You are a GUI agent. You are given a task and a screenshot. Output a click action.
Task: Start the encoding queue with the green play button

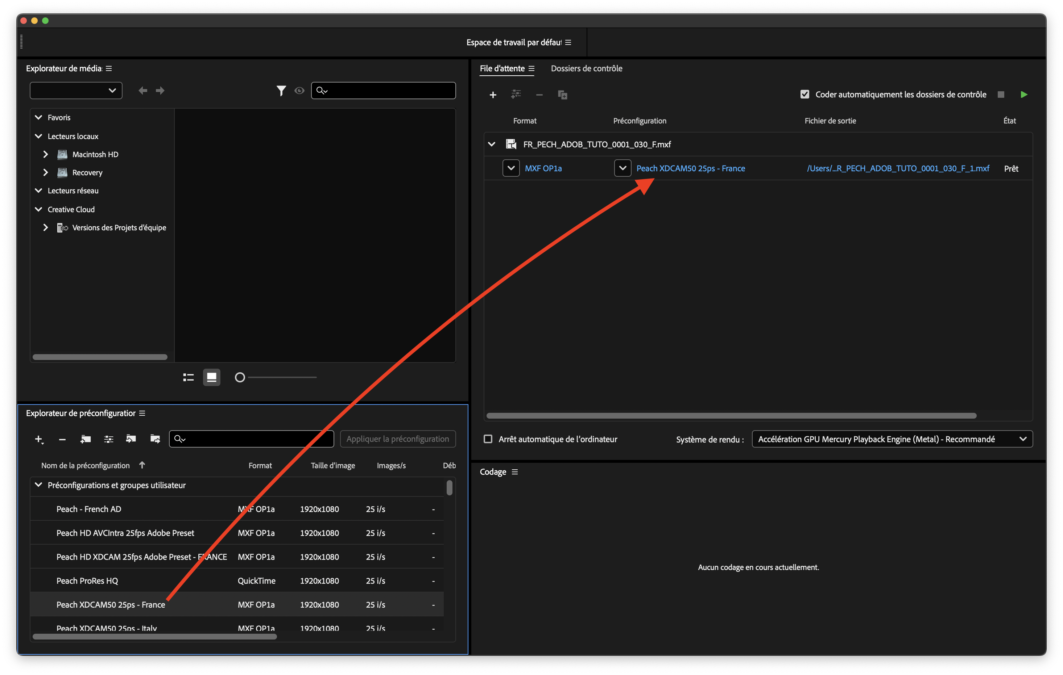click(1025, 94)
